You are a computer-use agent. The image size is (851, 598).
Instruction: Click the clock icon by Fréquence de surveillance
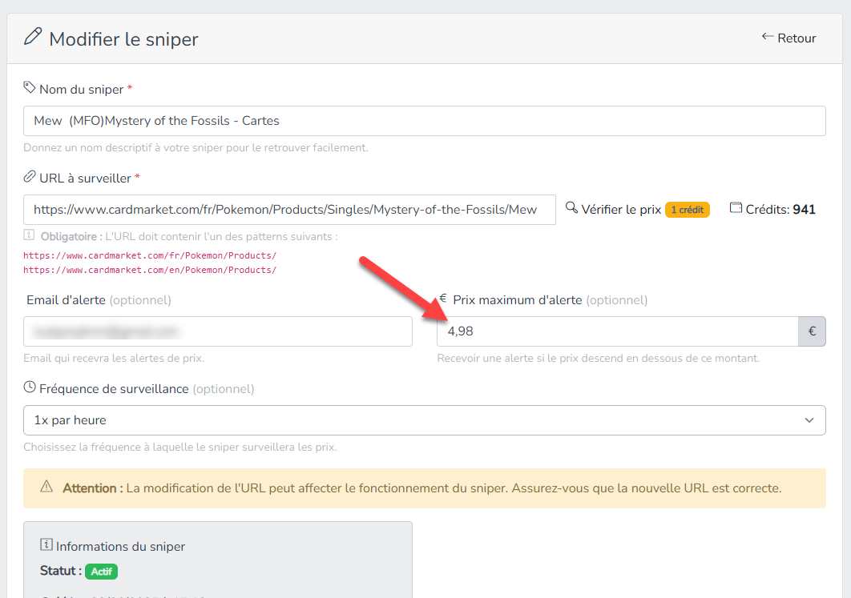pyautogui.click(x=30, y=387)
